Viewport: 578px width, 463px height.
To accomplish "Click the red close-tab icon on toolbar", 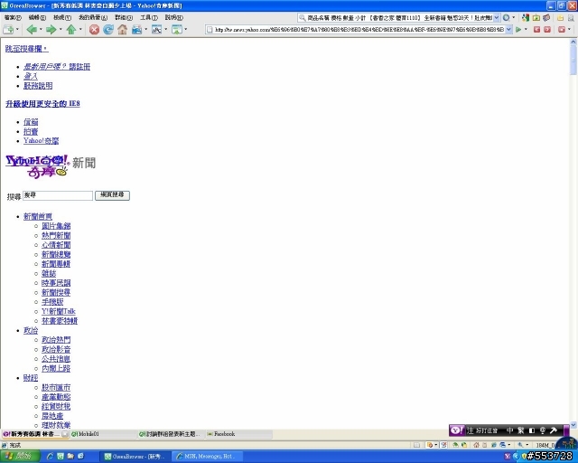I will [562, 30].
